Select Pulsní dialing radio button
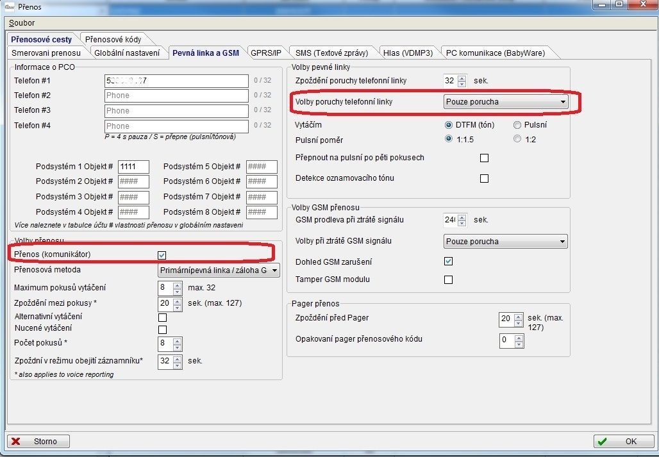This screenshot has width=659, height=457. point(517,125)
